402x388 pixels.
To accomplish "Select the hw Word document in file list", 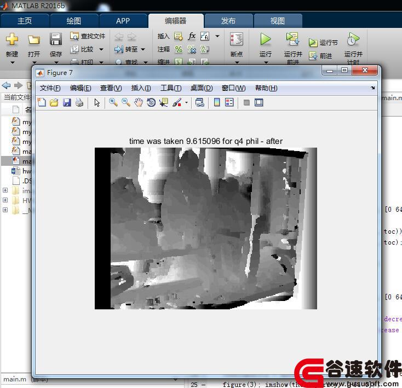I will point(21,171).
